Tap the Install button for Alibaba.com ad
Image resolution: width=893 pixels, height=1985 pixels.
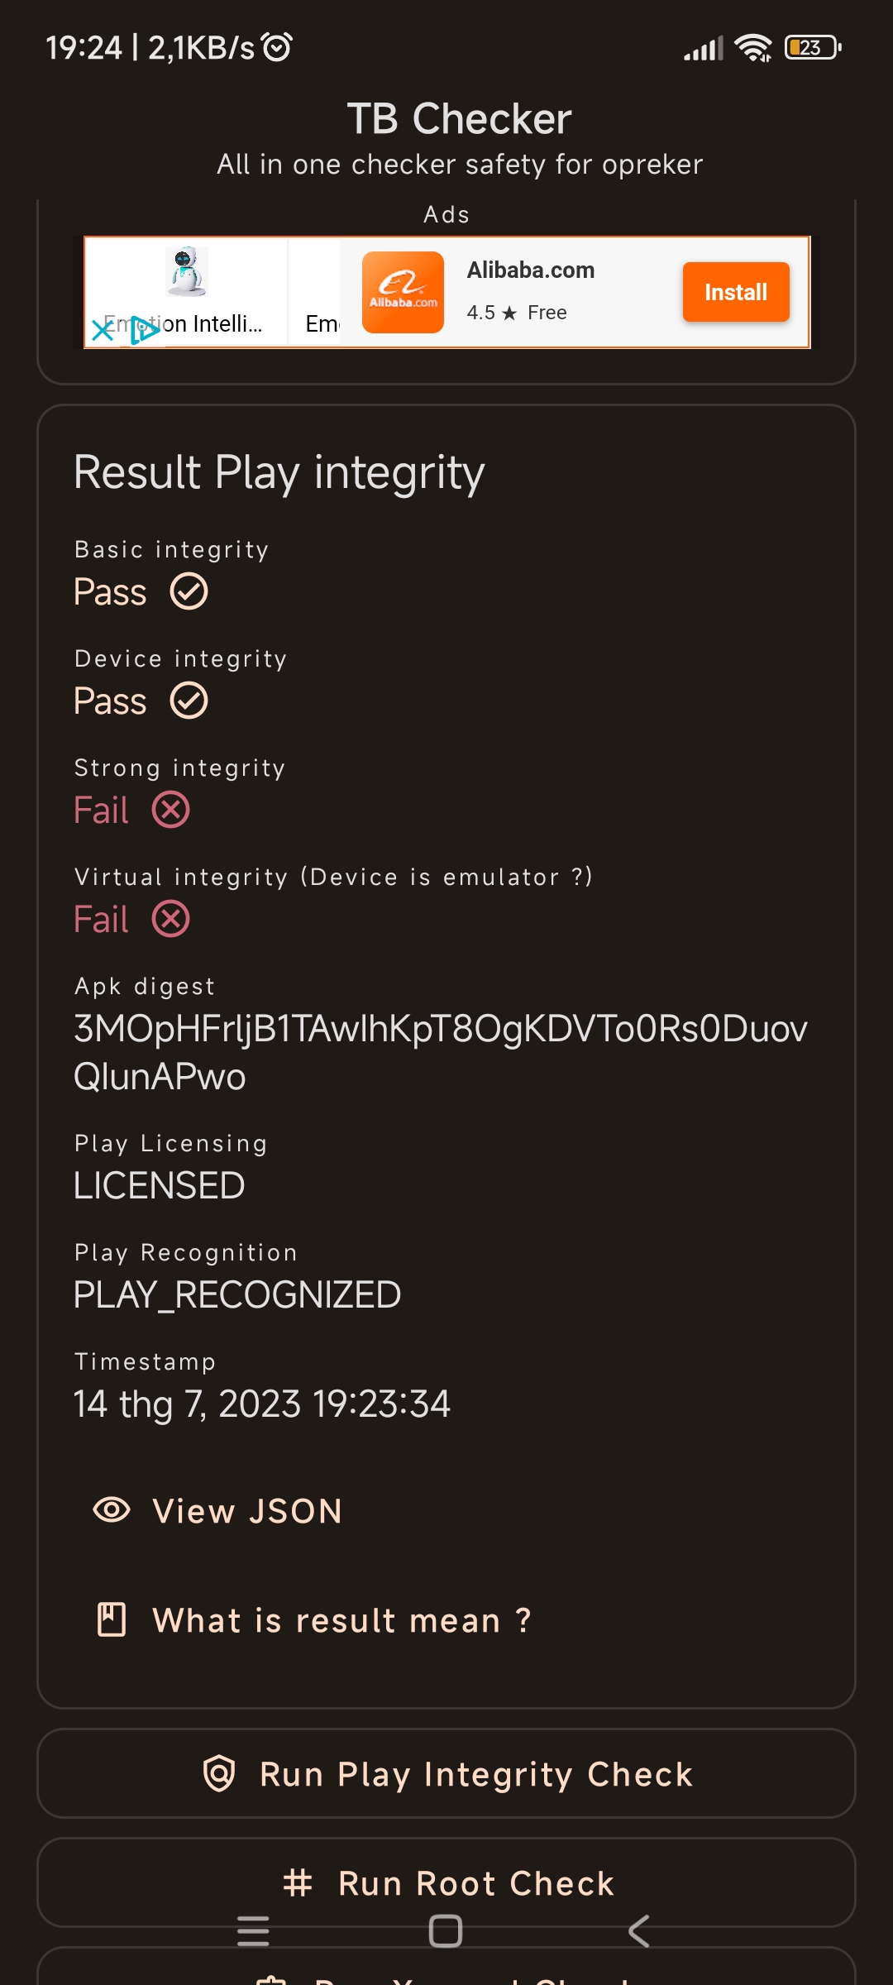click(x=736, y=292)
